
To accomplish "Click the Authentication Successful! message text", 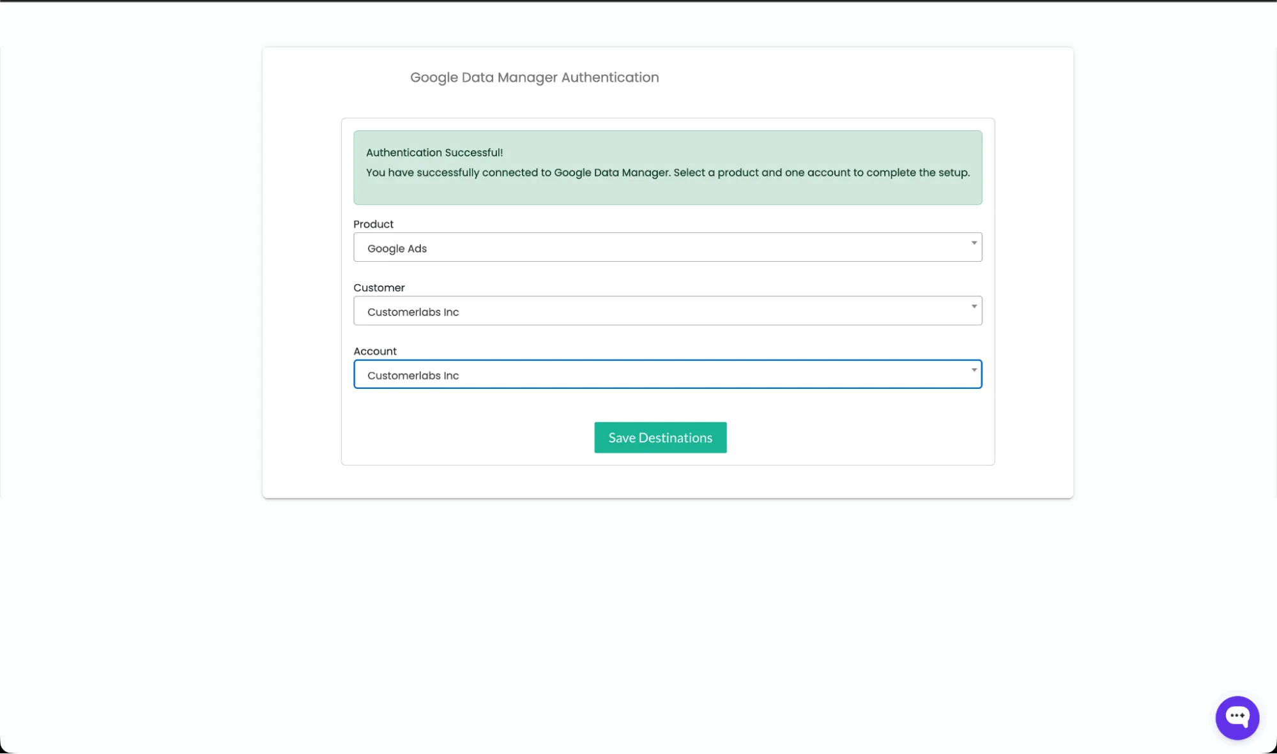I will [434, 153].
